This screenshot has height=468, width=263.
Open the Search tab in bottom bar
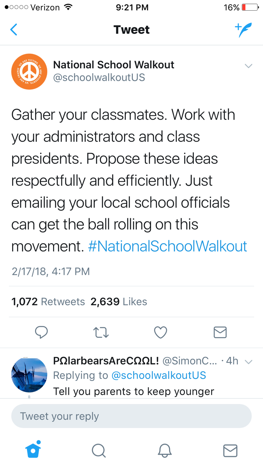[x=98, y=450]
